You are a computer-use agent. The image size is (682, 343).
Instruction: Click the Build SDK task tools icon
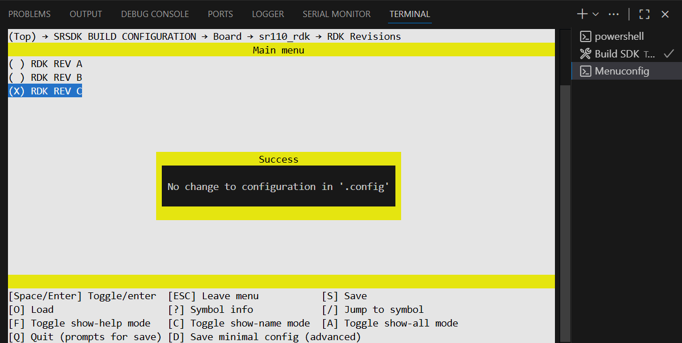[585, 54]
